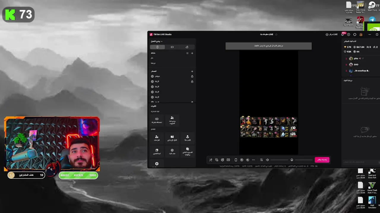Open the streaming mode dropdown
Viewport: 380px width, 213px height.
[157, 41]
